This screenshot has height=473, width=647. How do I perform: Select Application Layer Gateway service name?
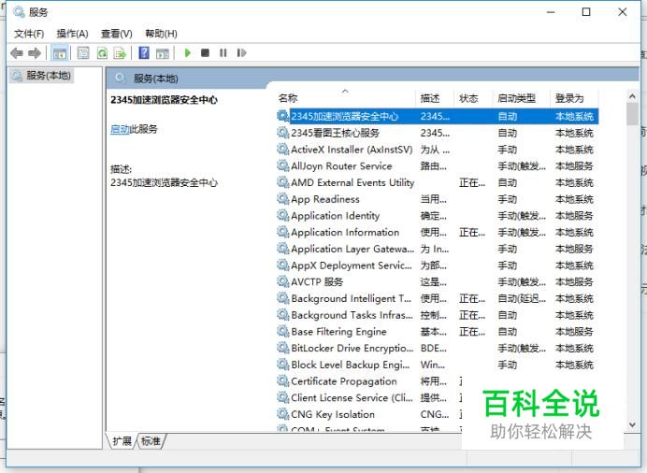click(x=352, y=249)
